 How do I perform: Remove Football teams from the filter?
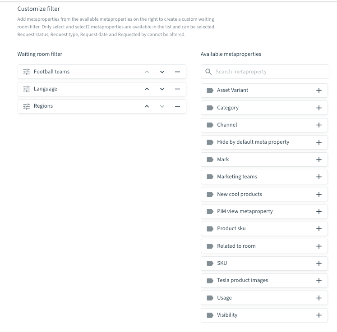(x=177, y=72)
